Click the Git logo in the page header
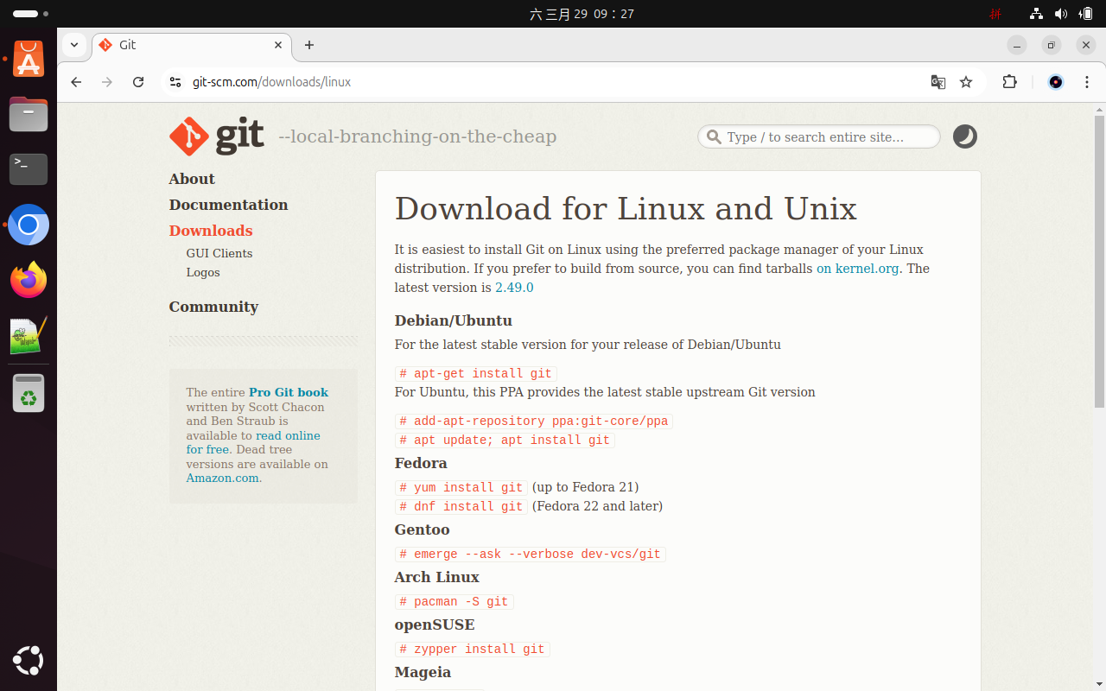This screenshot has height=691, width=1106. (x=217, y=136)
